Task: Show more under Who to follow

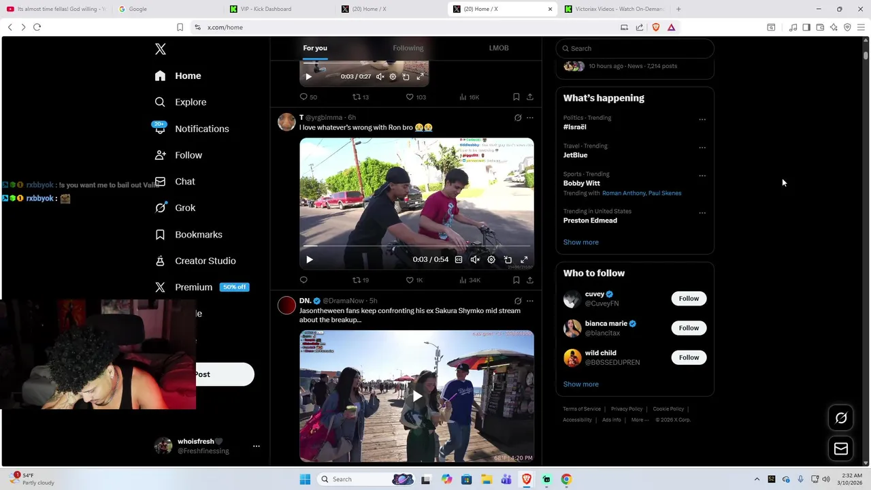Action: (580, 385)
